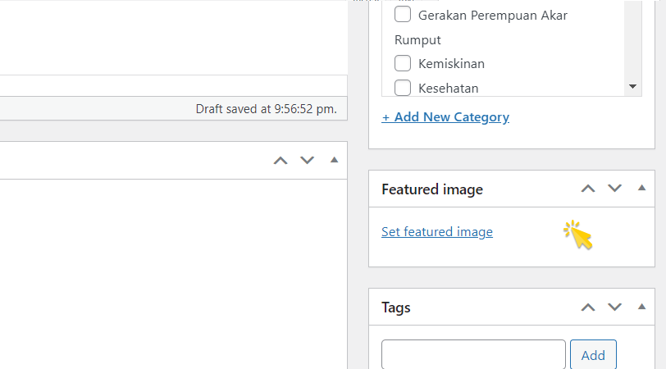Collapse the Featured image panel using its triangle

[641, 188]
